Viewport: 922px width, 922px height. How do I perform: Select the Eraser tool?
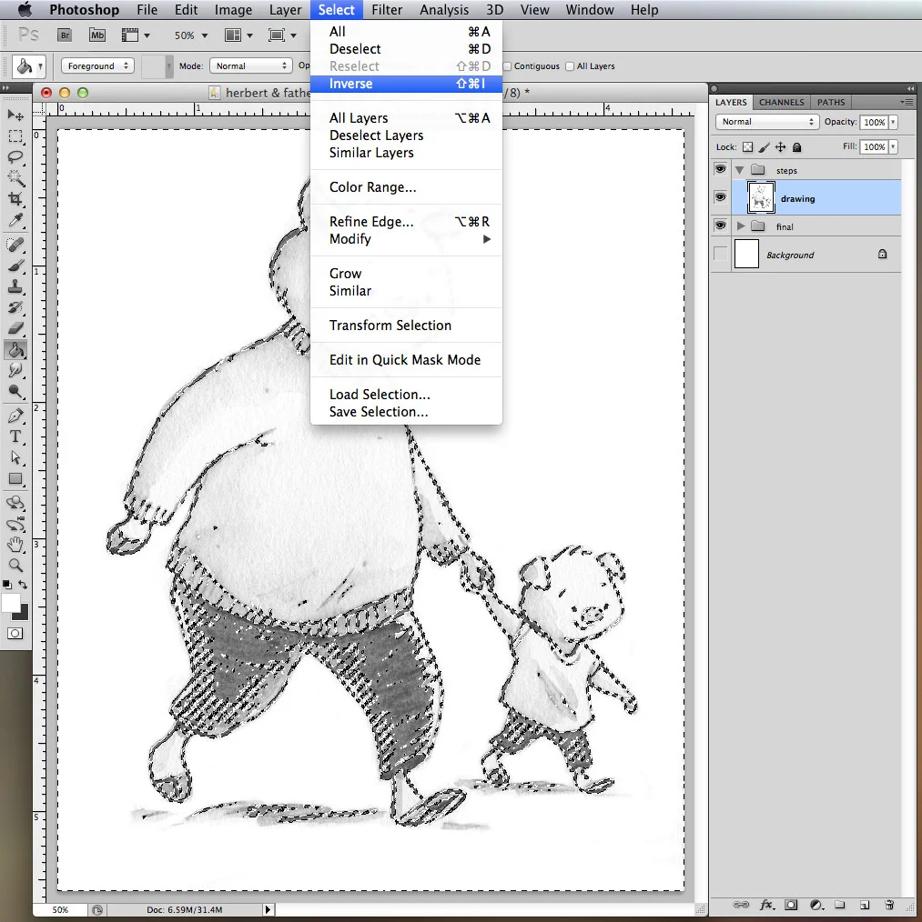[x=15, y=328]
